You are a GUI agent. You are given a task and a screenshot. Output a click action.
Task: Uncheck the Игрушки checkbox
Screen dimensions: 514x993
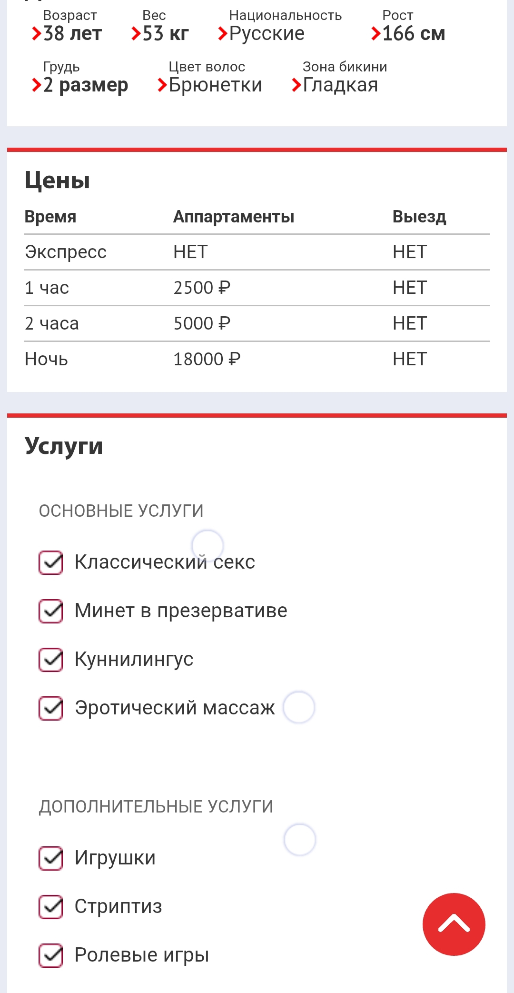[x=50, y=858]
